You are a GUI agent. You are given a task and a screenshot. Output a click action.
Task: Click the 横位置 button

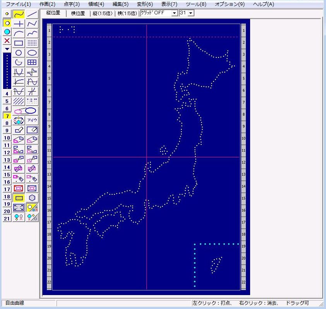point(78,13)
